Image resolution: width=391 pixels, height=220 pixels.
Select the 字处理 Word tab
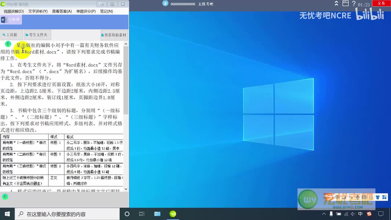coord(11,20)
